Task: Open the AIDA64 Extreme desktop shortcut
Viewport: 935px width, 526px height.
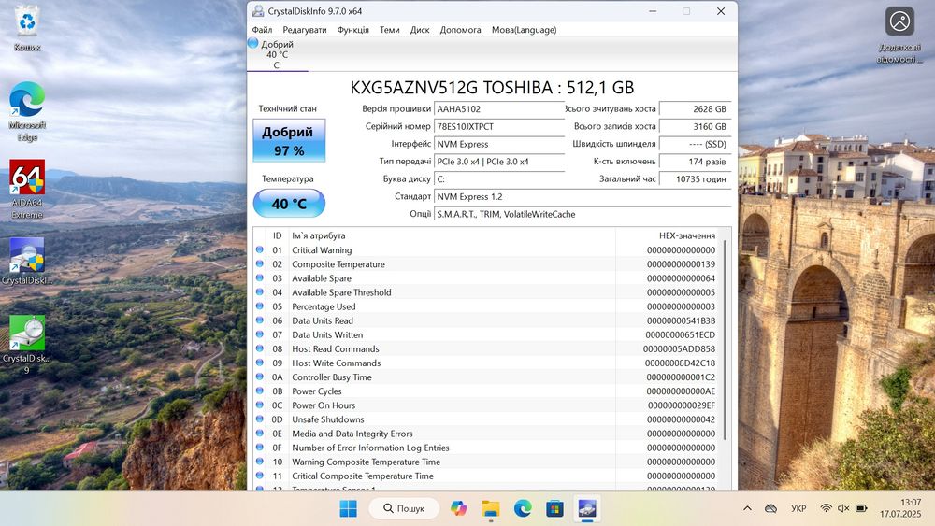Action: coord(27,189)
